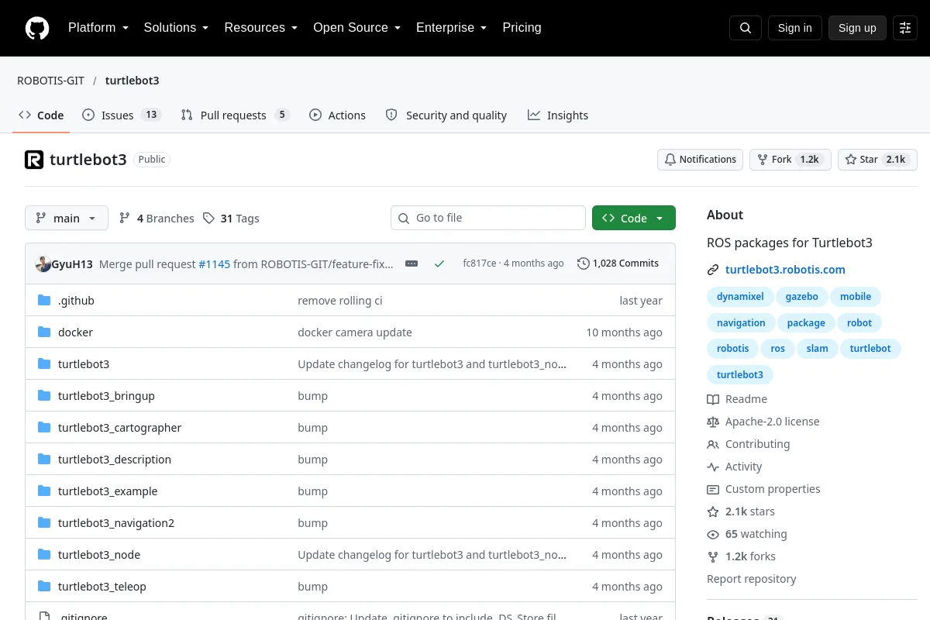Select the gazebo topic tag
Viewport: 930px width, 620px height.
[x=801, y=297]
